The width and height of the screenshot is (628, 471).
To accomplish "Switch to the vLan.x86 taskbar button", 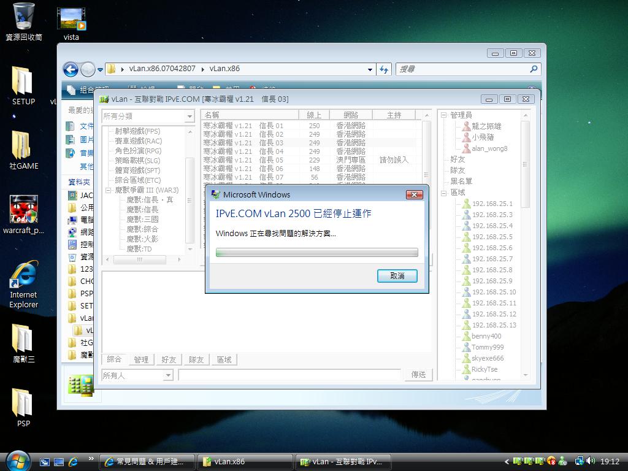I will [245, 462].
